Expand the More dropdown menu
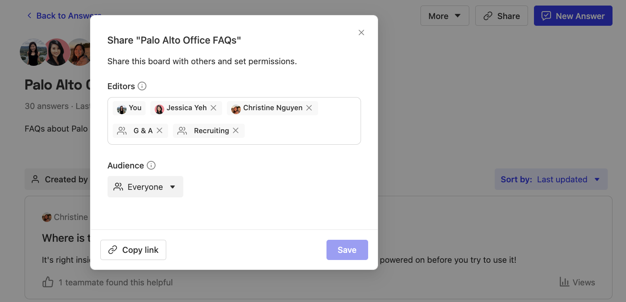 click(x=444, y=16)
